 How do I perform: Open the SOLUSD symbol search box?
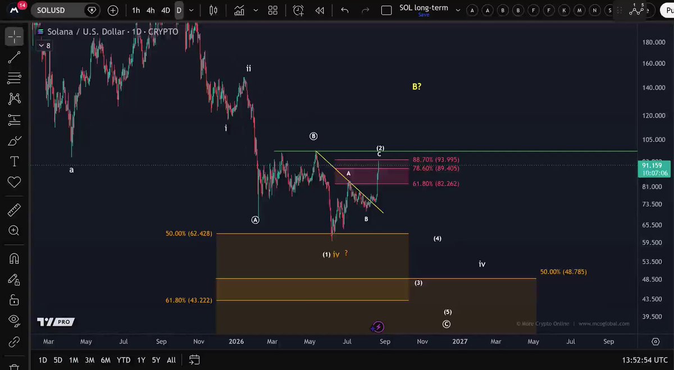pyautogui.click(x=65, y=10)
